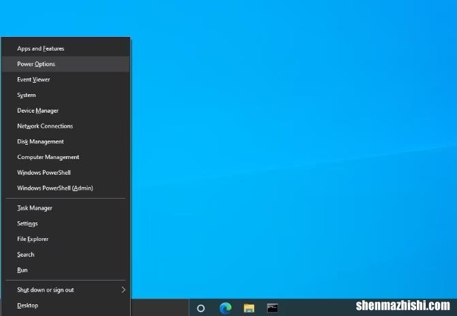Click the Cortana circle icon on taskbar
Image resolution: width=457 pixels, height=316 pixels.
(x=201, y=308)
